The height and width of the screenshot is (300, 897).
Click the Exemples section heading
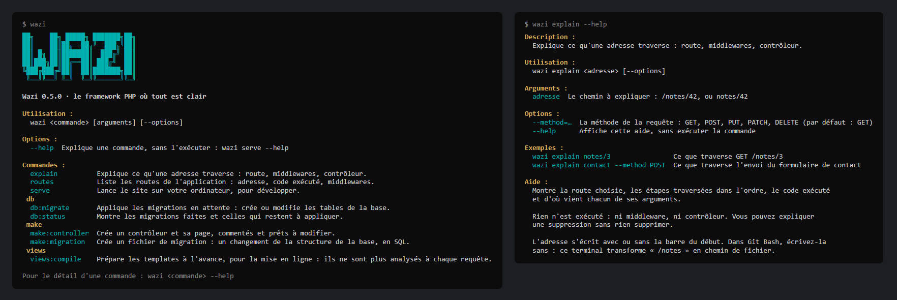[x=544, y=148]
